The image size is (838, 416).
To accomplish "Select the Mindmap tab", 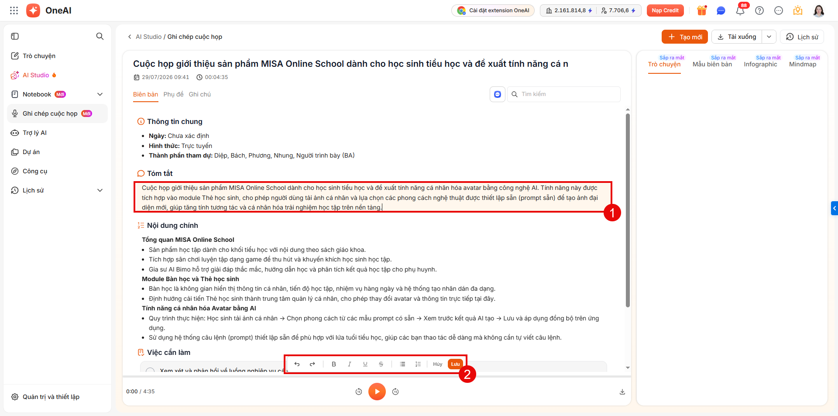I will pos(803,64).
